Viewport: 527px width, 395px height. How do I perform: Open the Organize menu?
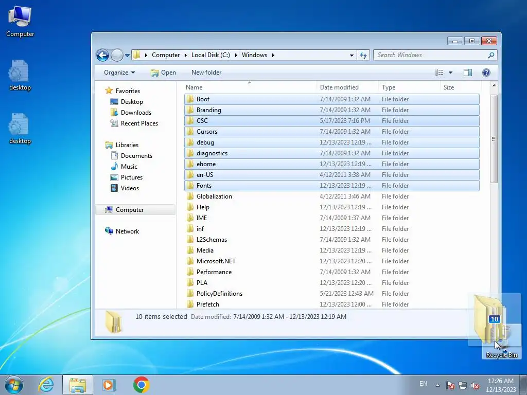(x=119, y=73)
